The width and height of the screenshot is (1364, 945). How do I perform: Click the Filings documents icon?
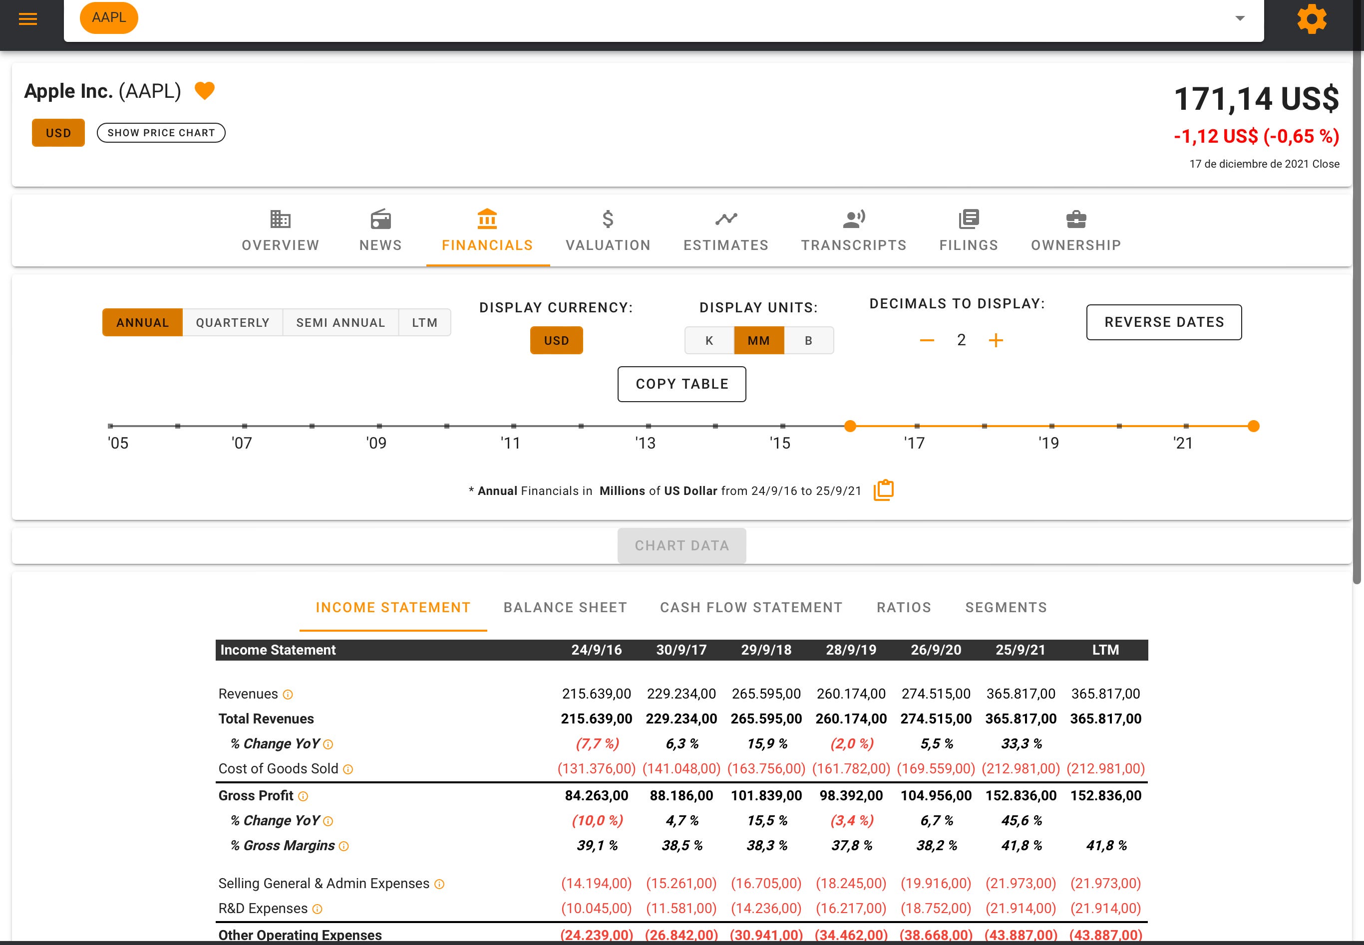point(969,219)
